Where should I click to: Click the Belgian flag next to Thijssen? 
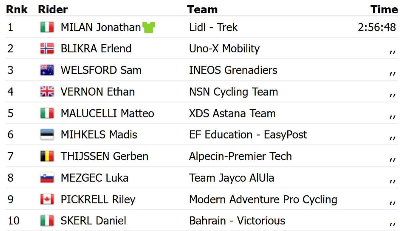point(47,156)
